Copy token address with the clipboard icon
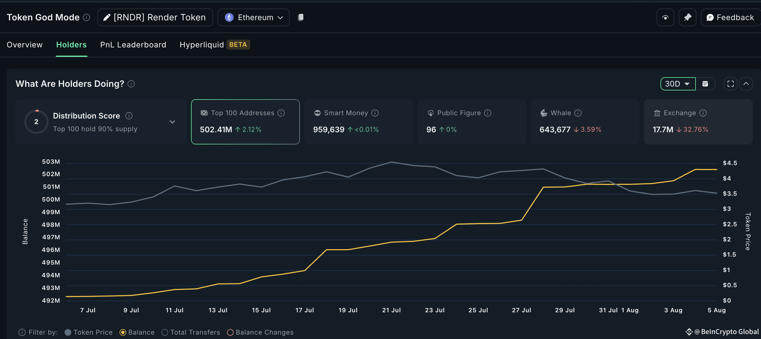The image size is (761, 339). (x=301, y=17)
